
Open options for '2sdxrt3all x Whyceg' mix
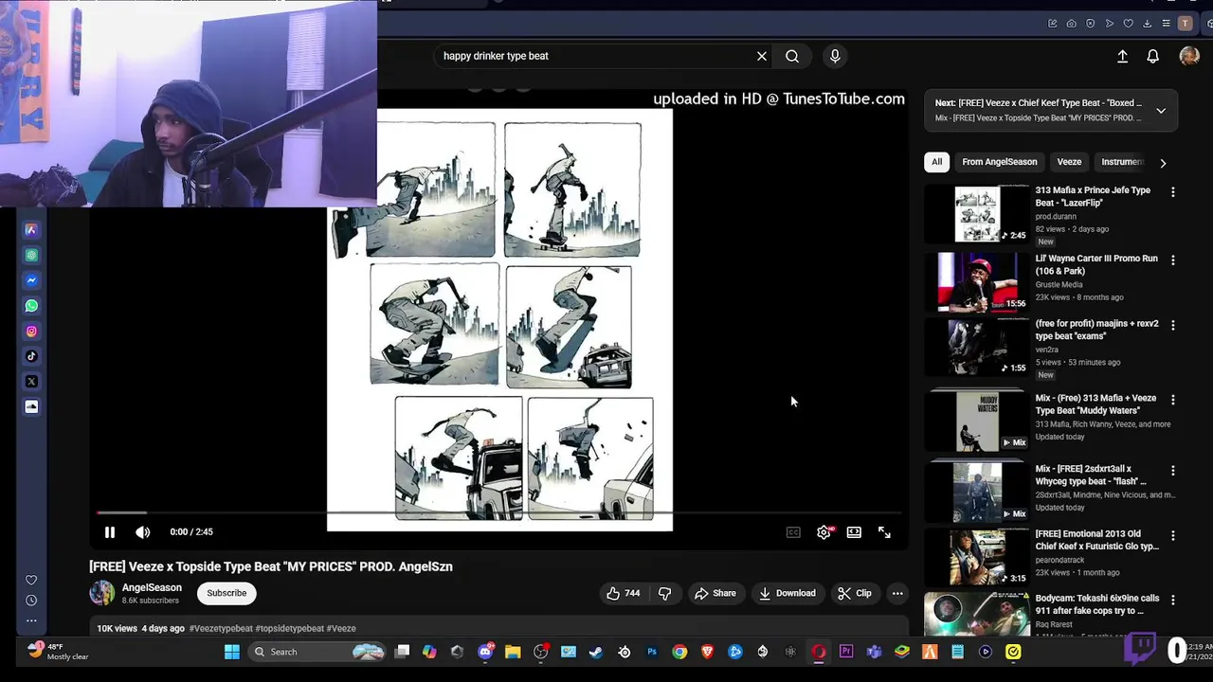(x=1173, y=471)
